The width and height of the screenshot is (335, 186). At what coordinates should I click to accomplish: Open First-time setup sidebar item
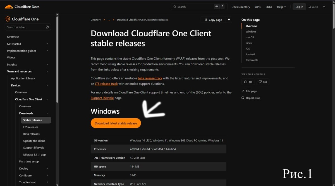pyautogui.click(x=29, y=162)
